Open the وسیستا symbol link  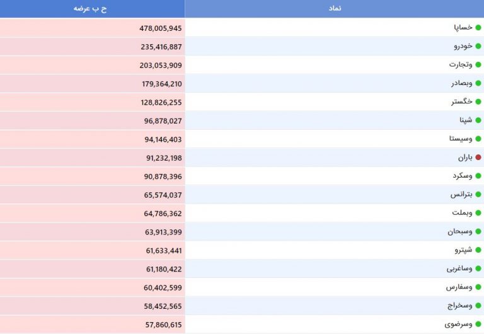[x=461, y=139]
